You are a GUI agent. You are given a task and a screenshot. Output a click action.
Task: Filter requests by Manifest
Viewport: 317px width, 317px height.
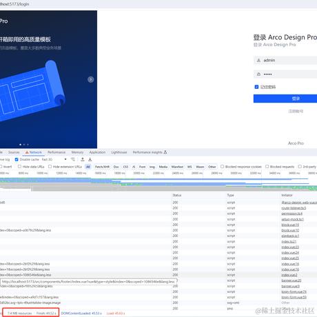(177, 167)
